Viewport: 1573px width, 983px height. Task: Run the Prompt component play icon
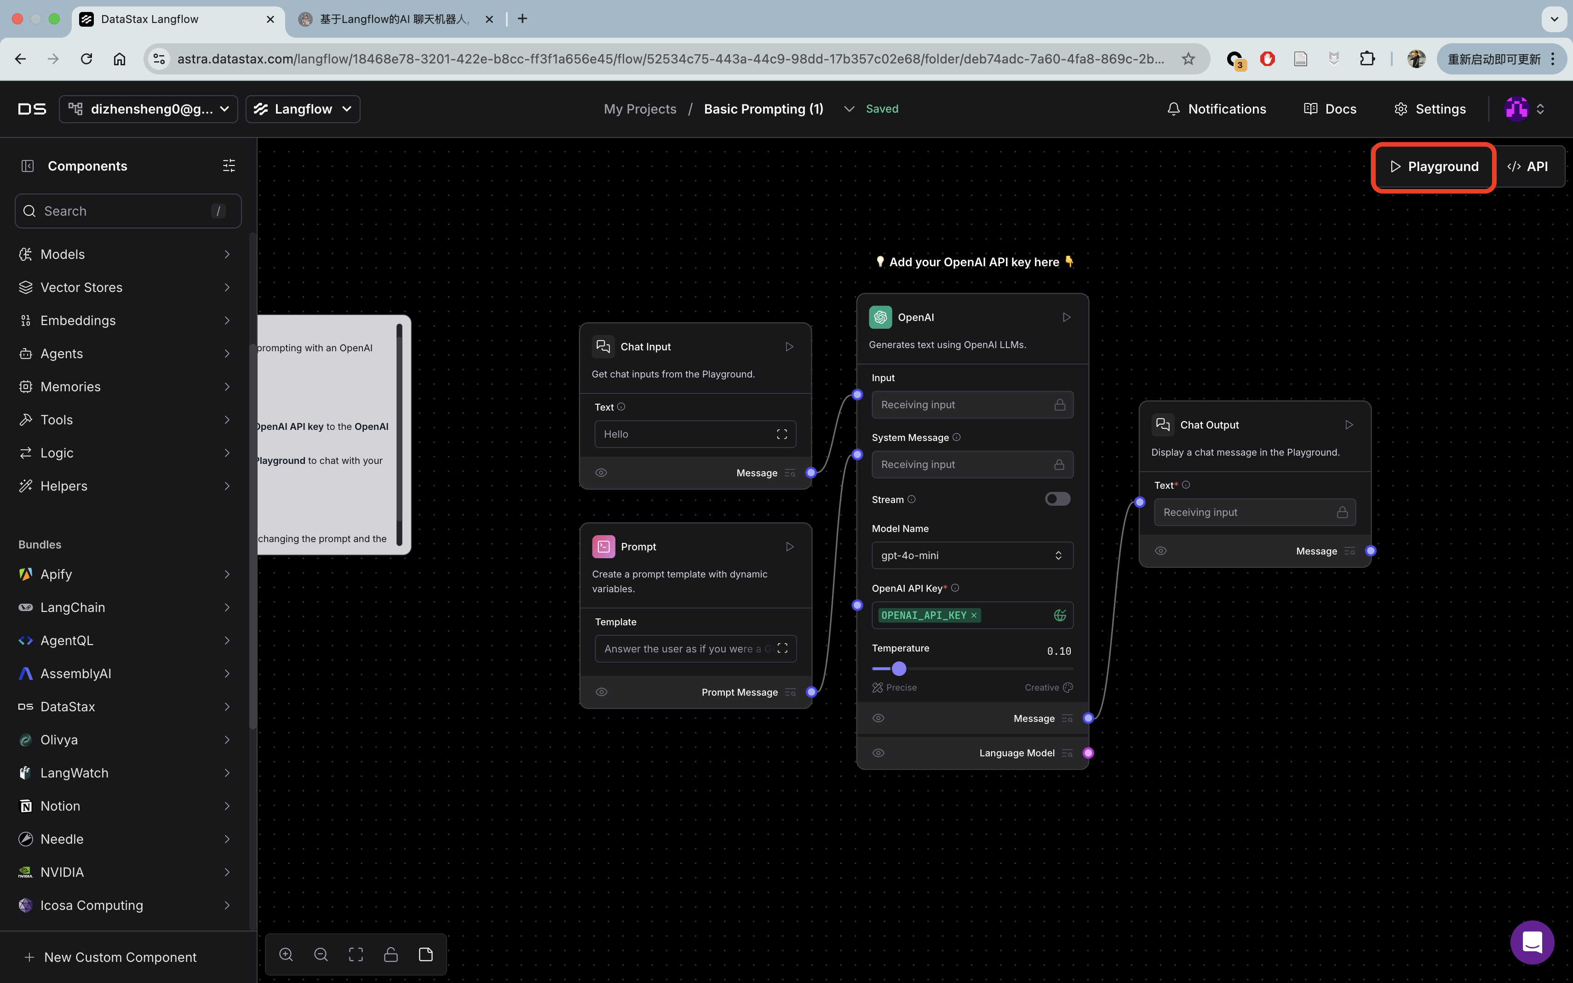pyautogui.click(x=789, y=547)
